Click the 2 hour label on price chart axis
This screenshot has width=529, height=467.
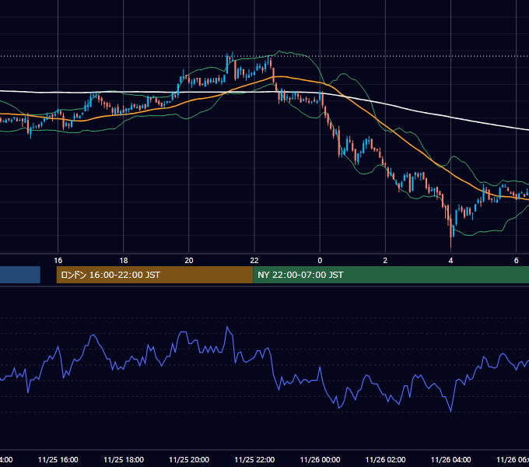click(385, 261)
